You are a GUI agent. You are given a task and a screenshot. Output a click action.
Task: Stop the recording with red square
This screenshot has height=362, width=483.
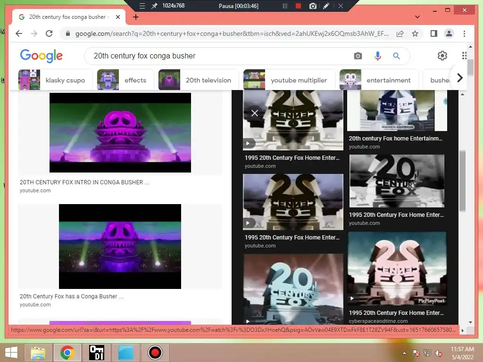tap(298, 6)
